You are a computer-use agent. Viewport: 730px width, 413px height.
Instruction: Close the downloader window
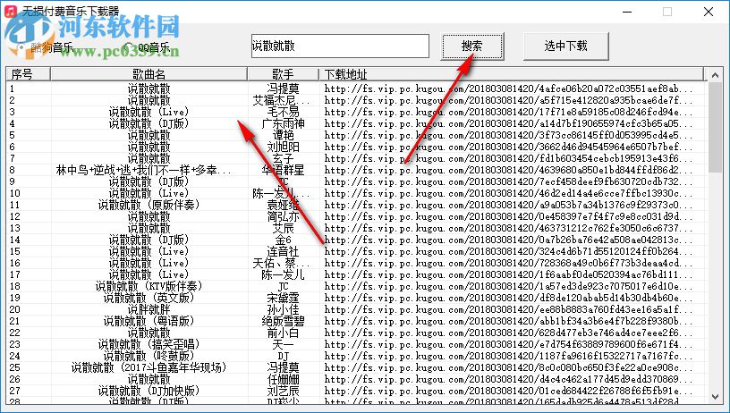[x=709, y=12]
